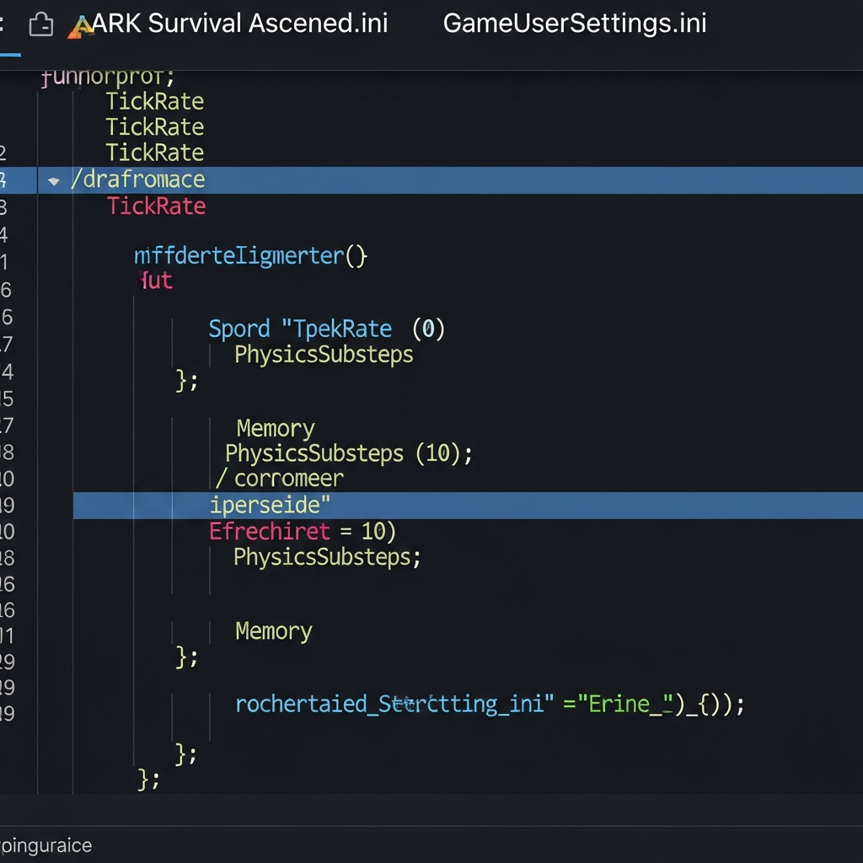Click the Spord TpekRate code link

[x=300, y=328]
